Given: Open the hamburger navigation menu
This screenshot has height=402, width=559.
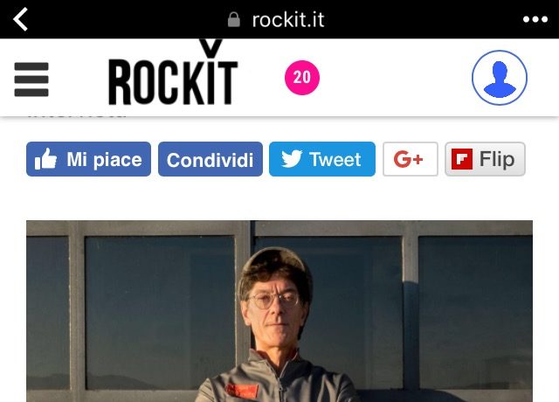Looking at the screenshot, I should pos(31,80).
